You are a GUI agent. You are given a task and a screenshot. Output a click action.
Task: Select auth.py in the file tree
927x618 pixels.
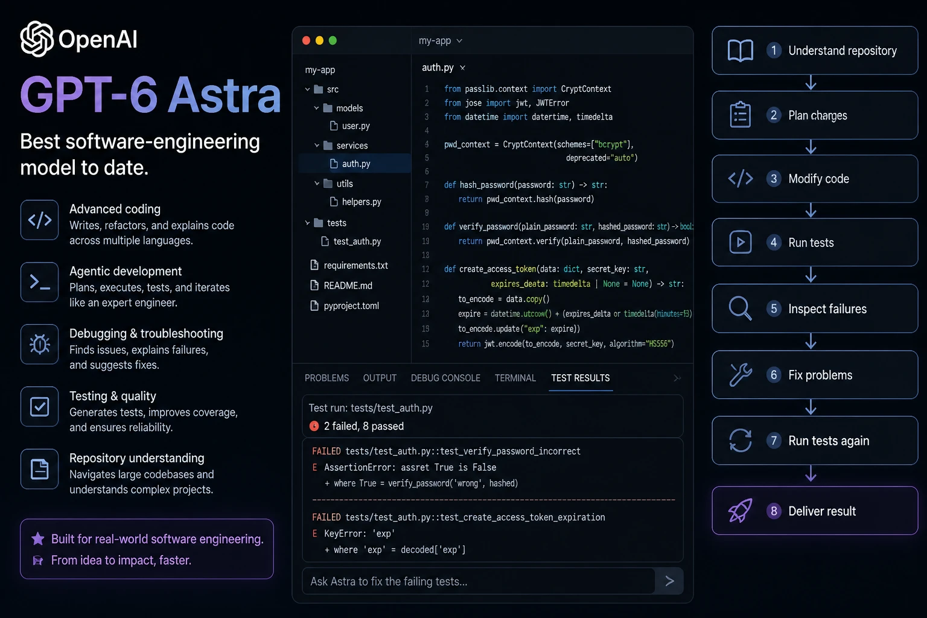pyautogui.click(x=355, y=164)
